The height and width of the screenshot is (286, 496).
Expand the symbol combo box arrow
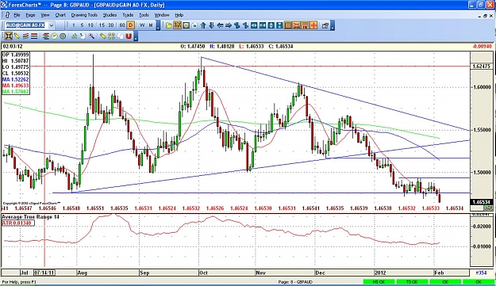[52, 25]
